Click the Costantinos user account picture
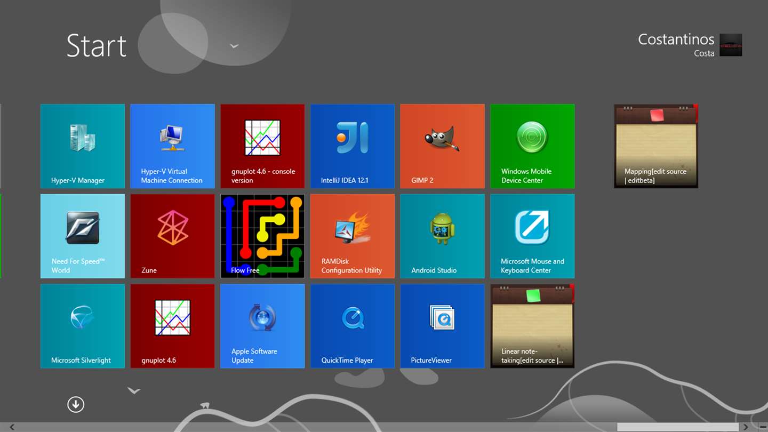The image size is (768, 432). (731, 45)
